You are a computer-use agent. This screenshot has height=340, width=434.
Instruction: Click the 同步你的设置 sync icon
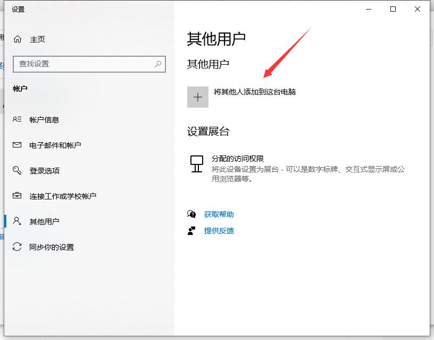(16, 247)
